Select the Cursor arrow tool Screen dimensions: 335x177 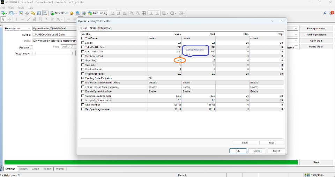coord(3,19)
